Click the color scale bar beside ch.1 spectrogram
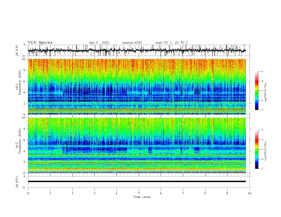Screen dimensions: 281x217 tap(257, 91)
